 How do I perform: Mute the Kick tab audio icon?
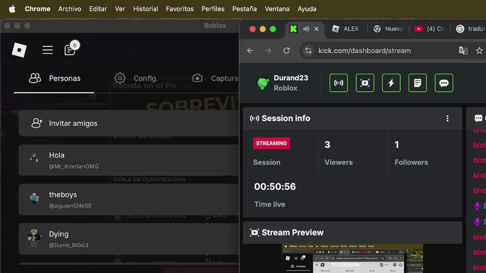pyautogui.click(x=306, y=29)
